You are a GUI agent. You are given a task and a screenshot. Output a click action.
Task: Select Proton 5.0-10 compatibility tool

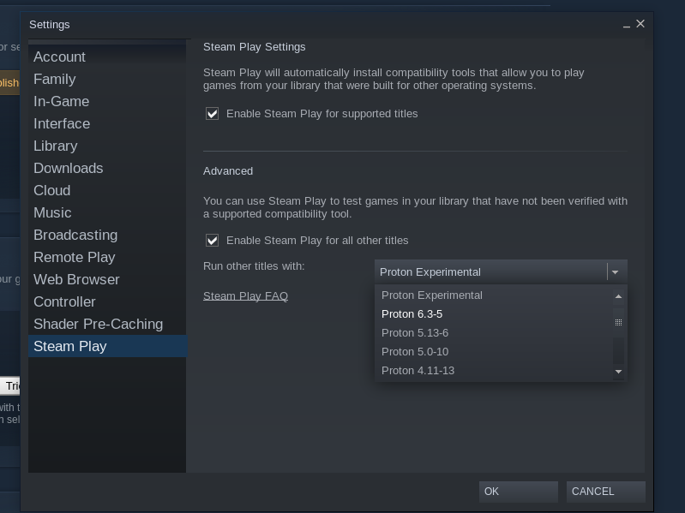[415, 352]
